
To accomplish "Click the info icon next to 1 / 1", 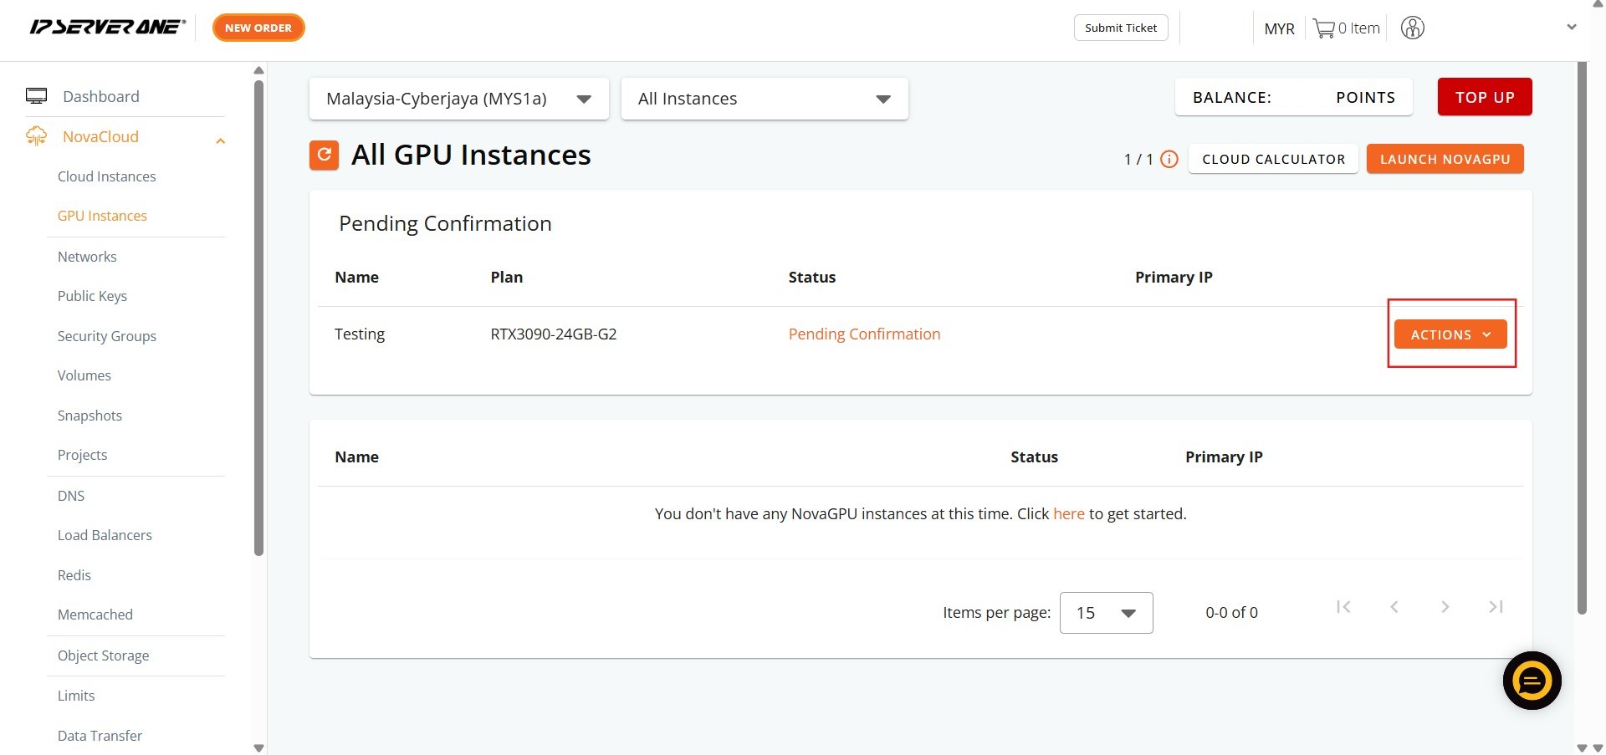I will pos(1169,159).
